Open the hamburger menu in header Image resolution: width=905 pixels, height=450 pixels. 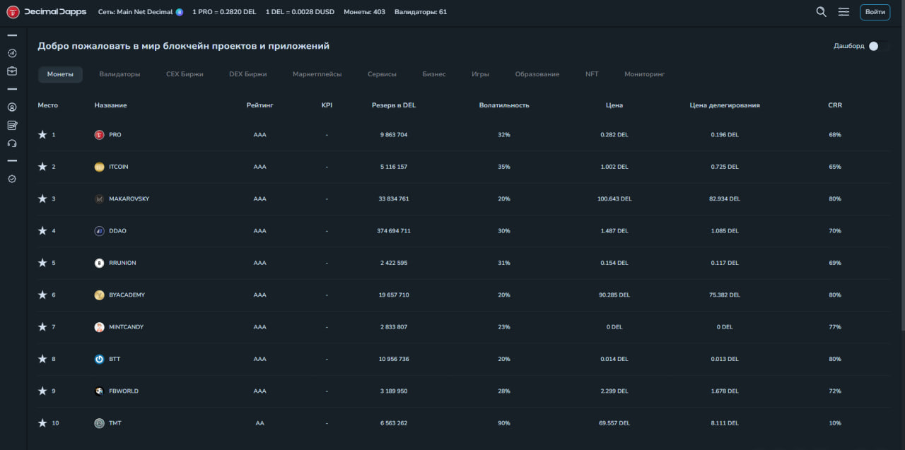tap(843, 12)
